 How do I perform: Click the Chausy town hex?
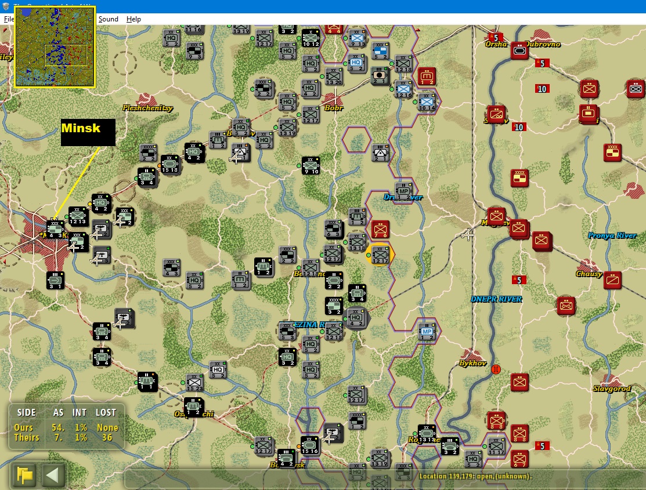pos(589,267)
